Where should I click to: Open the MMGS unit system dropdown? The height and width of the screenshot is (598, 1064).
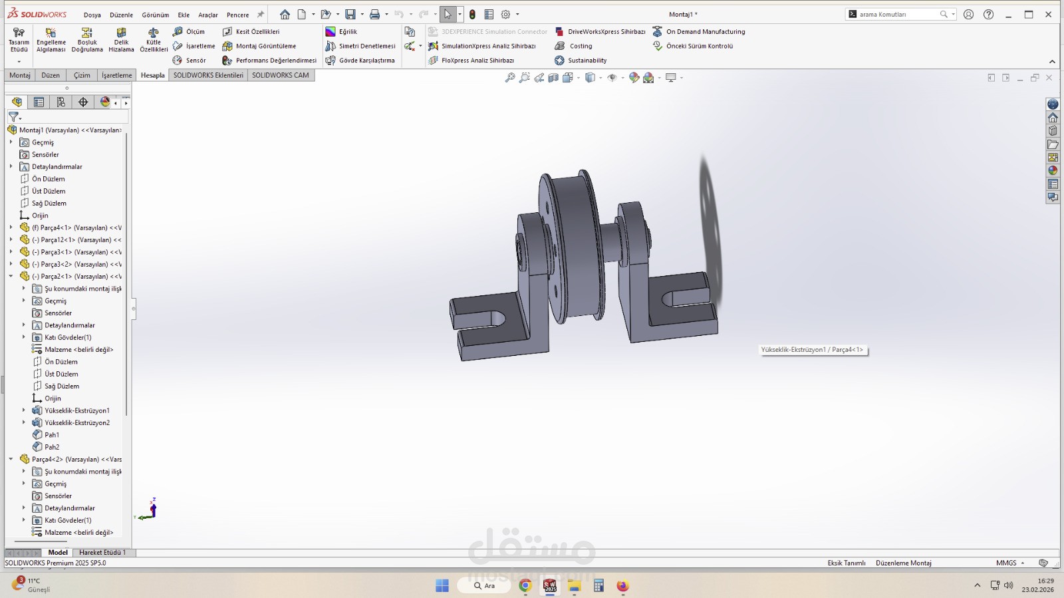(x=1010, y=563)
